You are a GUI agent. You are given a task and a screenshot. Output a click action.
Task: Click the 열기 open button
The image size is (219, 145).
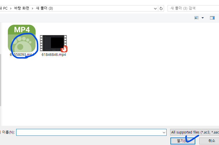point(183,141)
